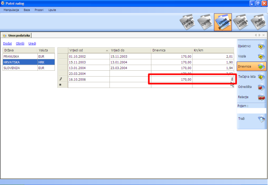
Task: Click the Kn/km column header
Action: (x=213, y=50)
